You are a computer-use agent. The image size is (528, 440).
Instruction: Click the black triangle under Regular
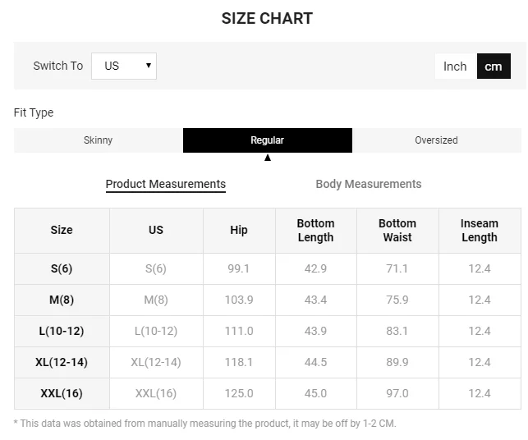point(268,158)
